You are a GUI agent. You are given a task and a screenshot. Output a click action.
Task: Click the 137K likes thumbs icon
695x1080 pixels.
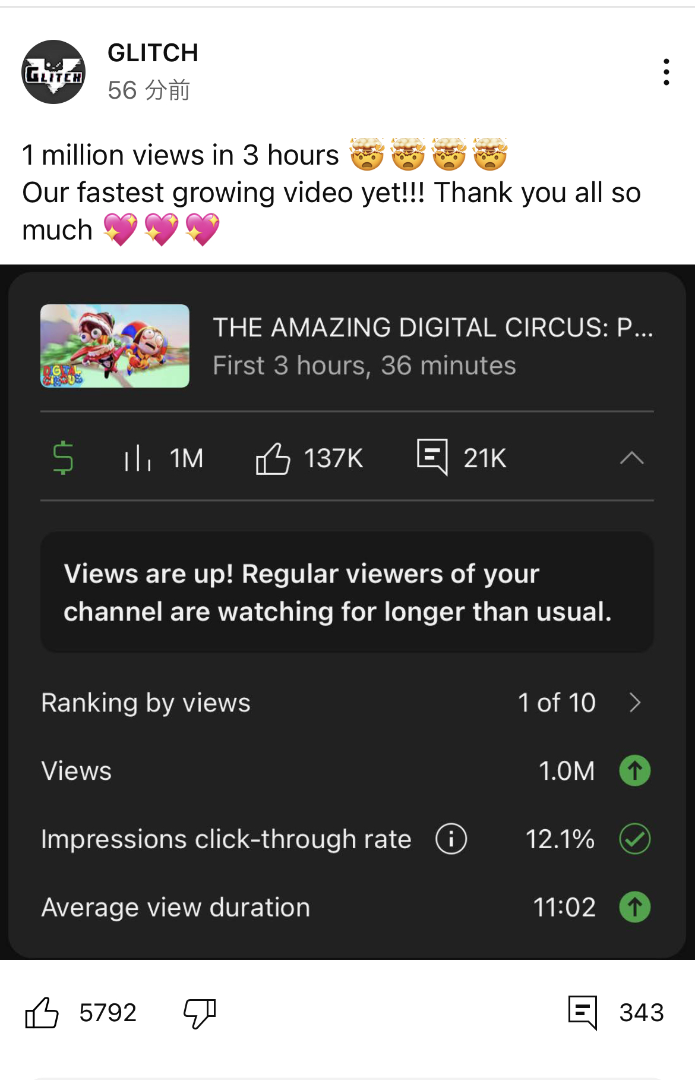273,458
